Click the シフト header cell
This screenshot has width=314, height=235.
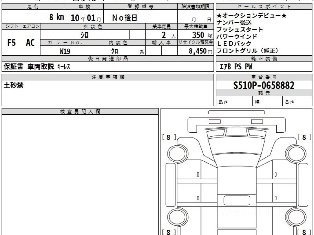pyautogui.click(x=12, y=26)
